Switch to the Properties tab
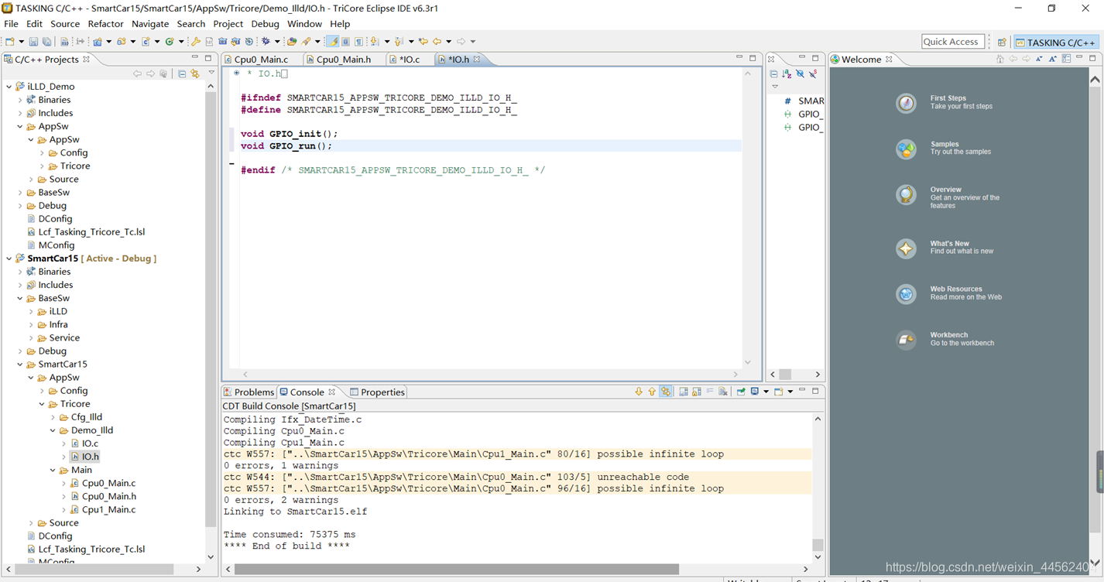The image size is (1104, 582). point(377,392)
